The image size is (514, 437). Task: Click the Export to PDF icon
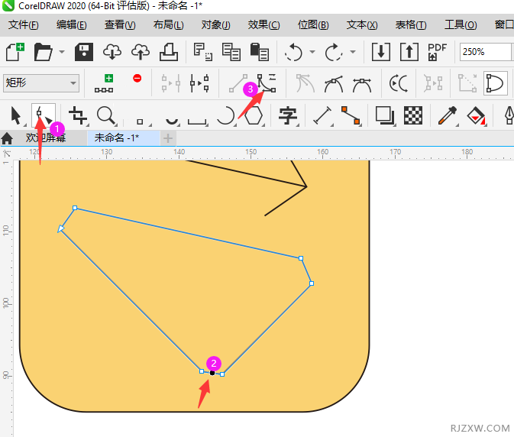pyautogui.click(x=438, y=52)
